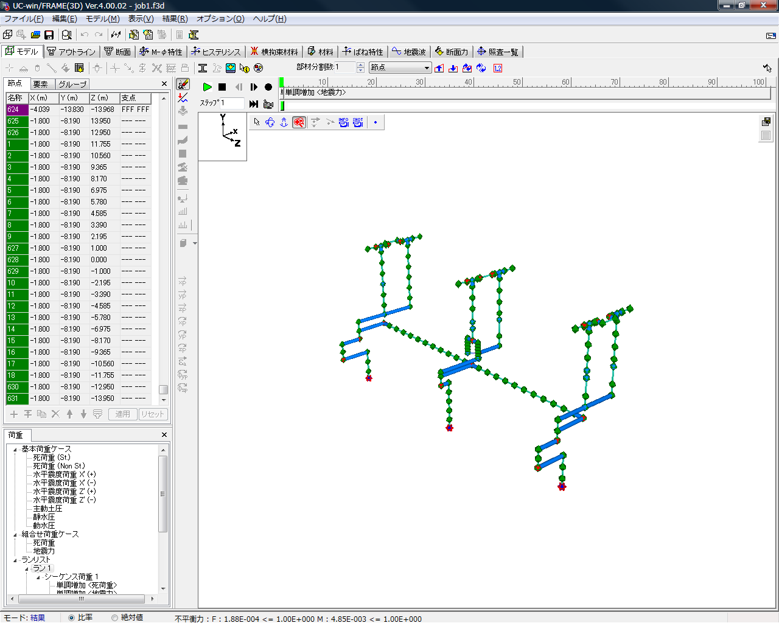Select the rotate view tool icon
Image resolution: width=779 pixels, height=623 pixels.
[270, 122]
